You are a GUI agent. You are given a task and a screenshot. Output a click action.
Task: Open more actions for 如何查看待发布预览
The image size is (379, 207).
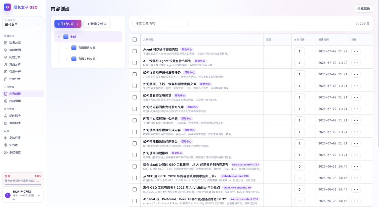pos(356,97)
